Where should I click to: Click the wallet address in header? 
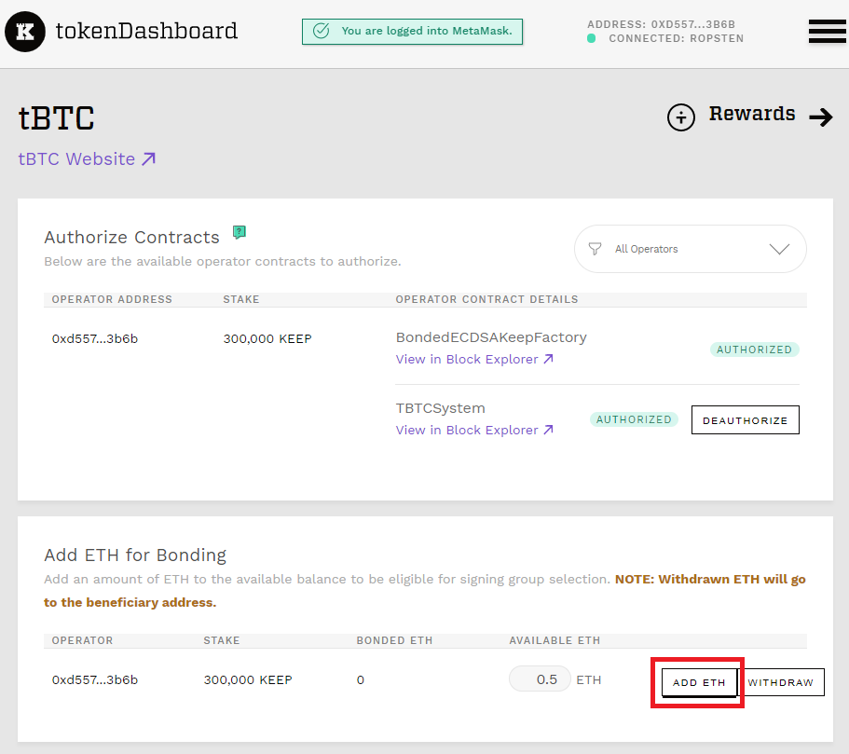pos(664,23)
